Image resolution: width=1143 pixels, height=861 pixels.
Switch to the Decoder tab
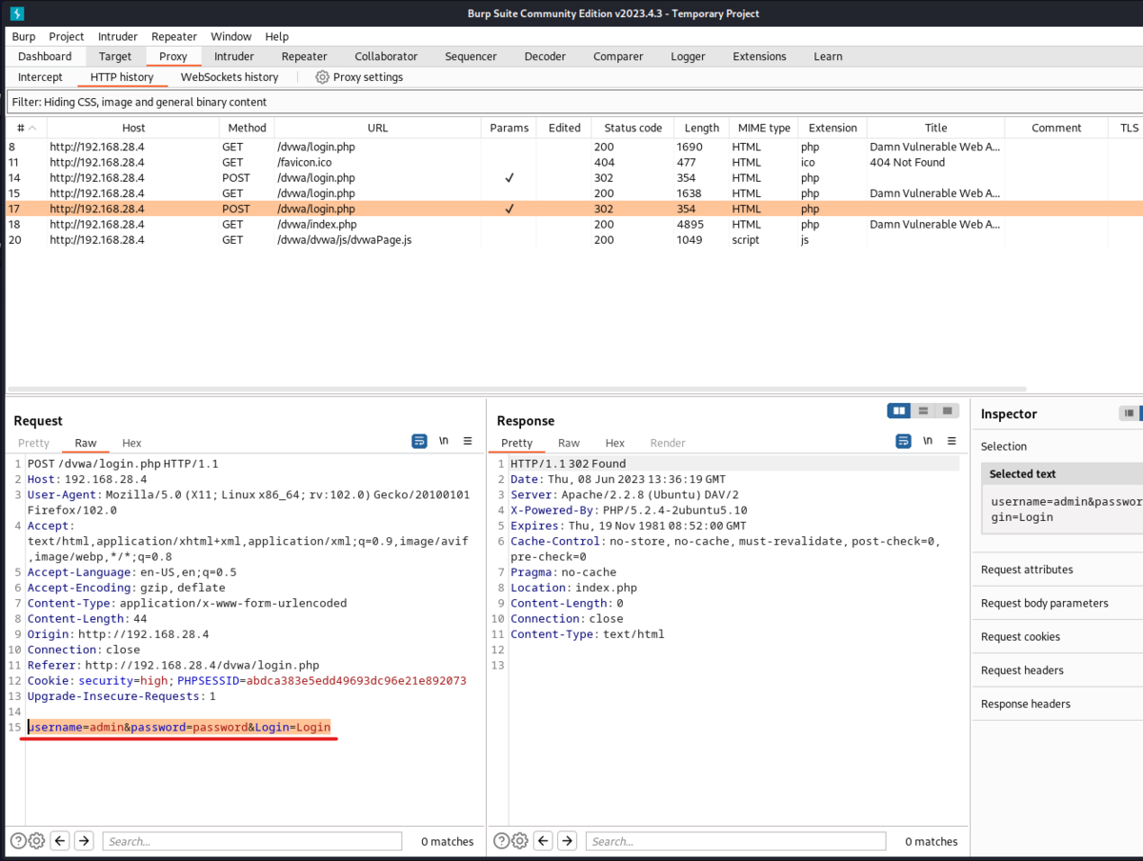point(545,56)
